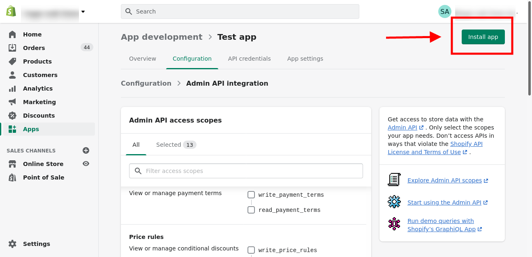This screenshot has width=532, height=257.
Task: Enable the write_payment_terms checkbox
Action: 251,195
